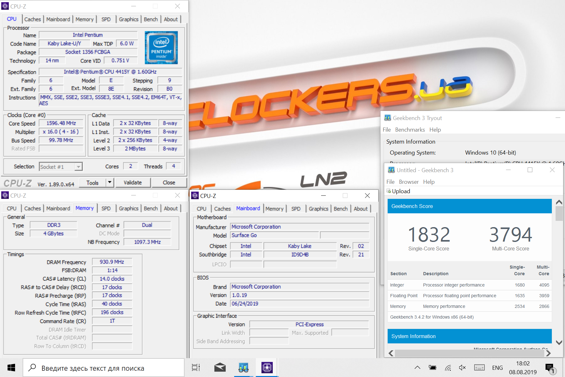Click the muted volume tray icon
The height and width of the screenshot is (377, 565).
[462, 368]
